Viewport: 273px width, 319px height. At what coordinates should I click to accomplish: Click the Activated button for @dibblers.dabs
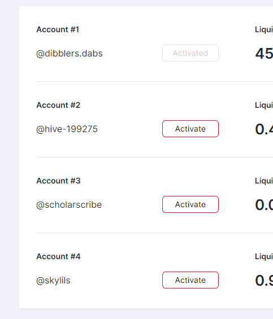[190, 53]
